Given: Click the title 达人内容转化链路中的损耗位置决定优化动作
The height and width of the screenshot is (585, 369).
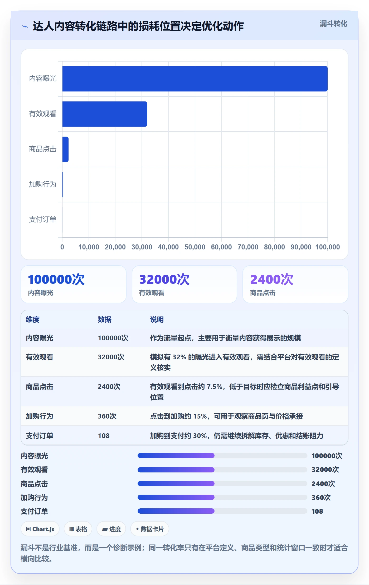Looking at the screenshot, I should pyautogui.click(x=138, y=26).
